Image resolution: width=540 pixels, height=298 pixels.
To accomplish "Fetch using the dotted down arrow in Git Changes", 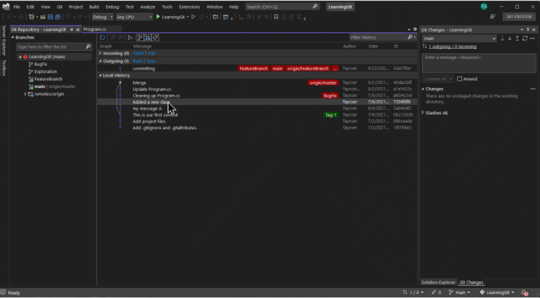I will pyautogui.click(x=502, y=38).
